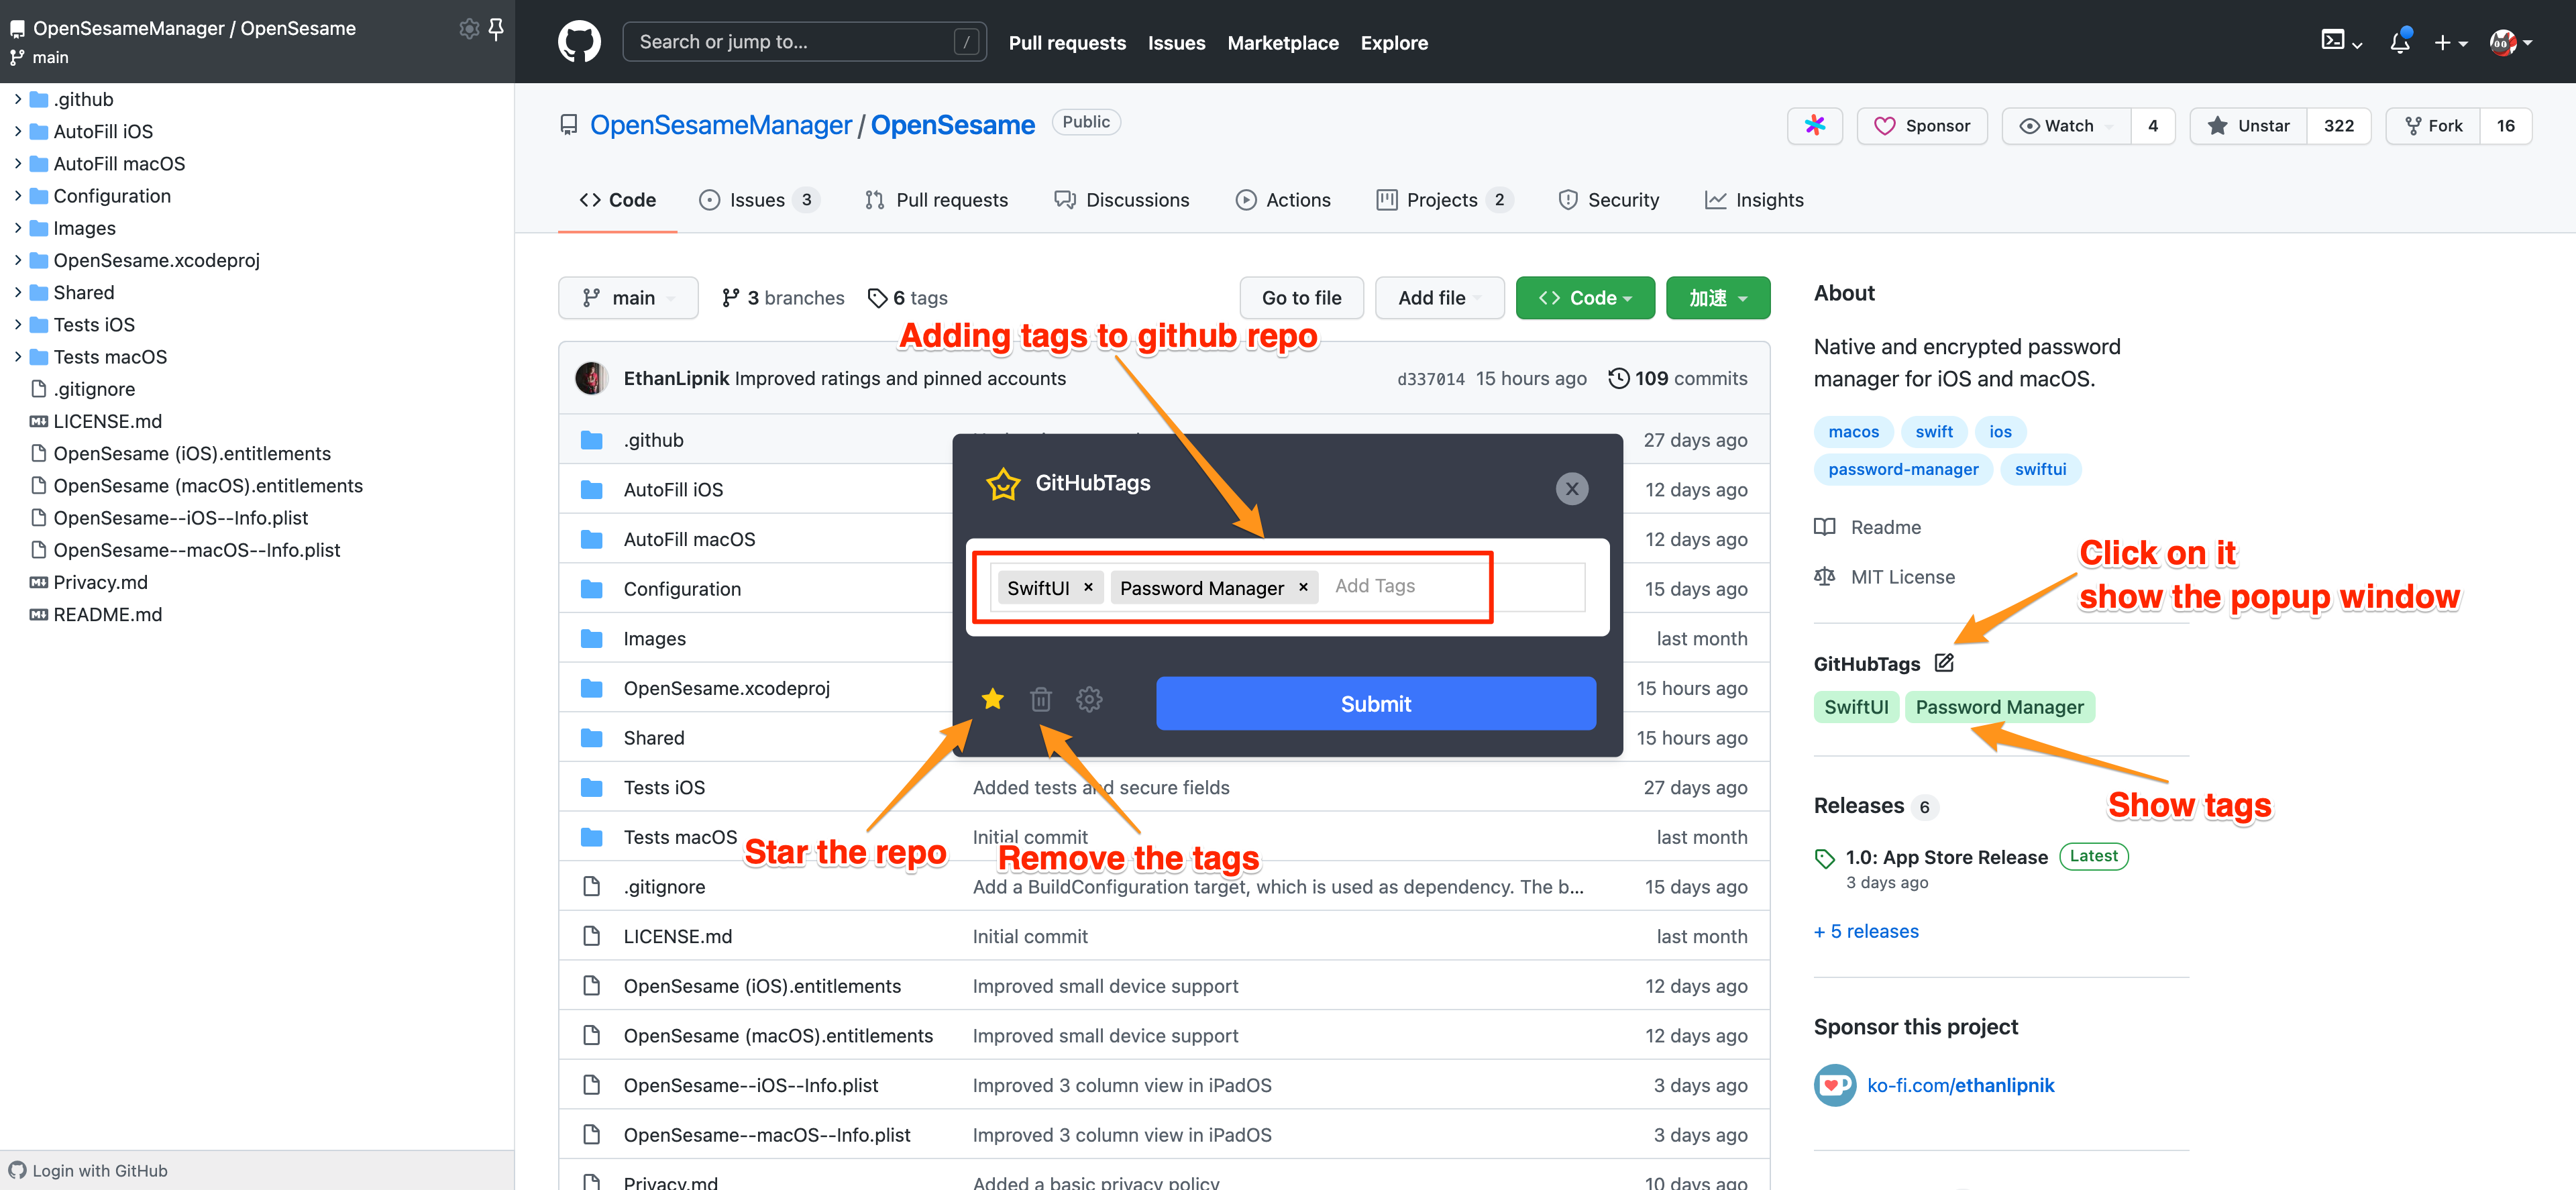Open the sidebar settings gear icon
Viewport: 2576px width, 1190px height.
coord(468,28)
